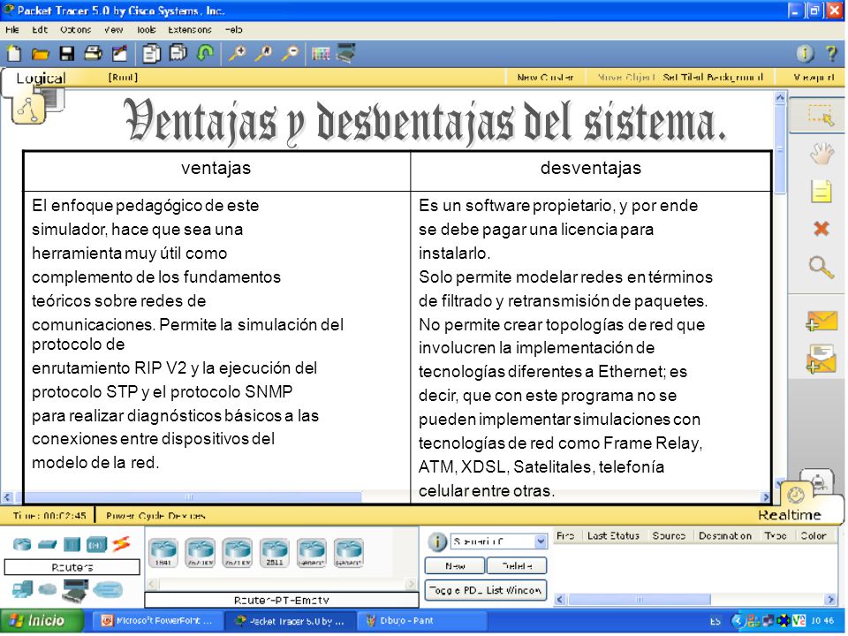This screenshot has height=636, width=848.
Task: Click the Viewport button
Action: (x=814, y=78)
